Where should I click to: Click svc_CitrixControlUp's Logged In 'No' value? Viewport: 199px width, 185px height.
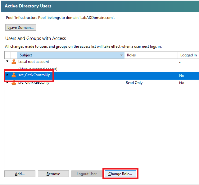[x=182, y=75]
